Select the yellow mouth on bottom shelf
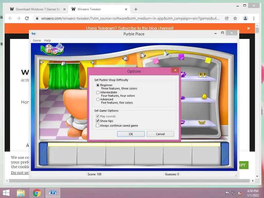The image size is (264, 198). click(x=202, y=122)
